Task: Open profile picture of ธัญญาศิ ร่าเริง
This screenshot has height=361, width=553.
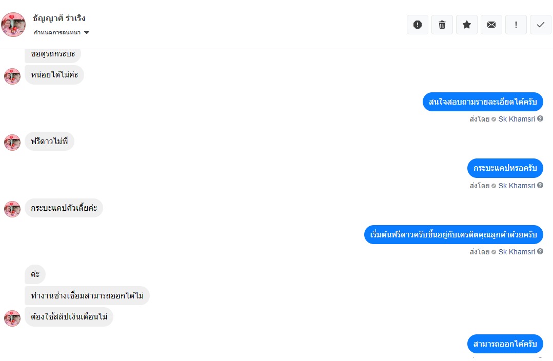Action: point(13,25)
